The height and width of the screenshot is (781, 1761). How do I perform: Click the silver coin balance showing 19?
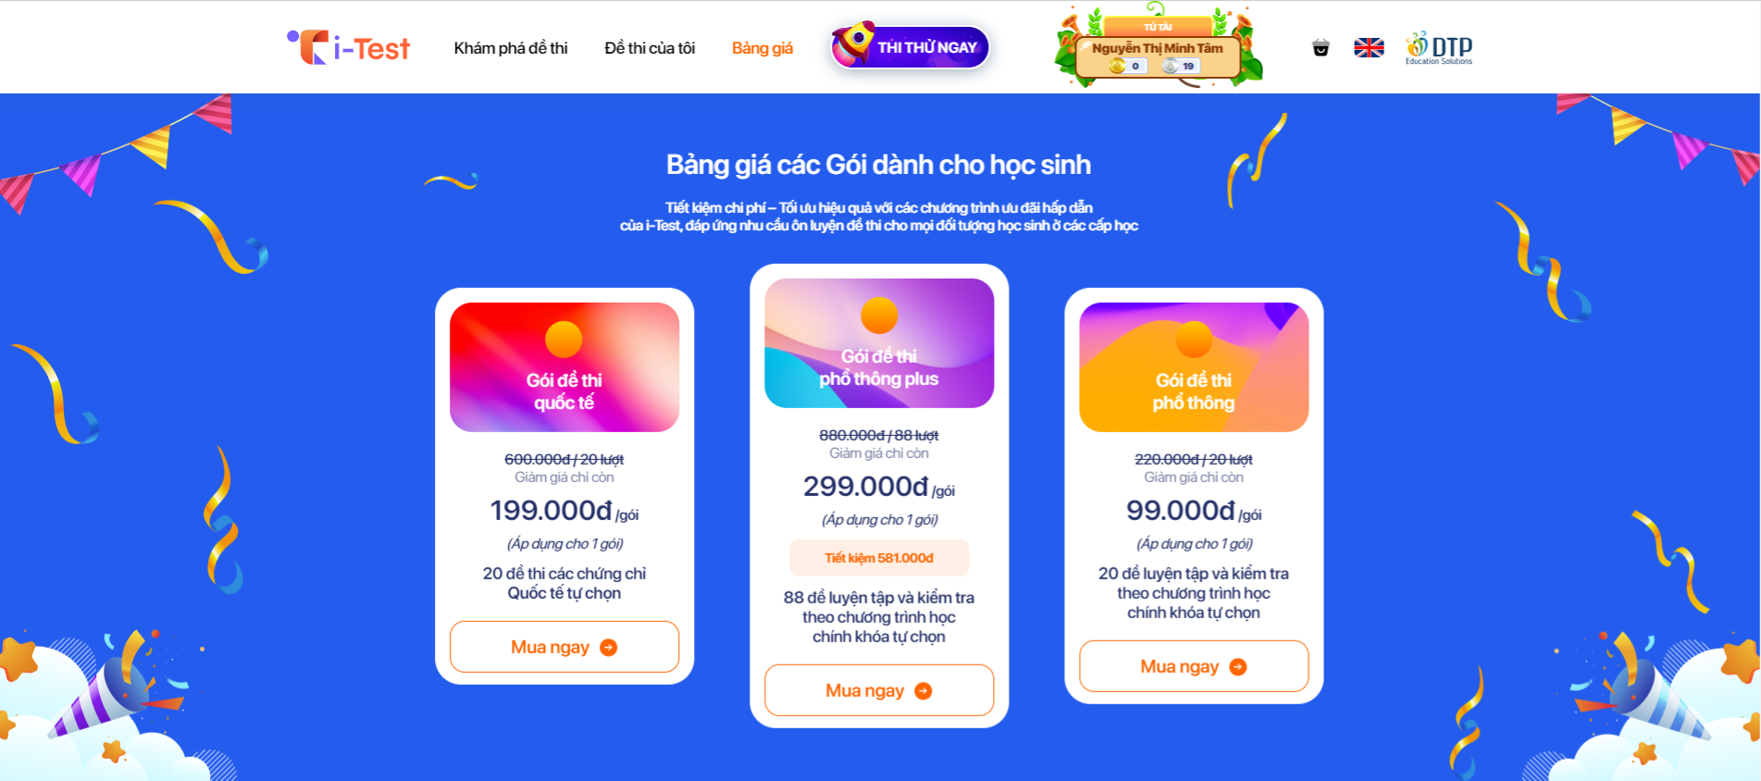pyautogui.click(x=1181, y=66)
